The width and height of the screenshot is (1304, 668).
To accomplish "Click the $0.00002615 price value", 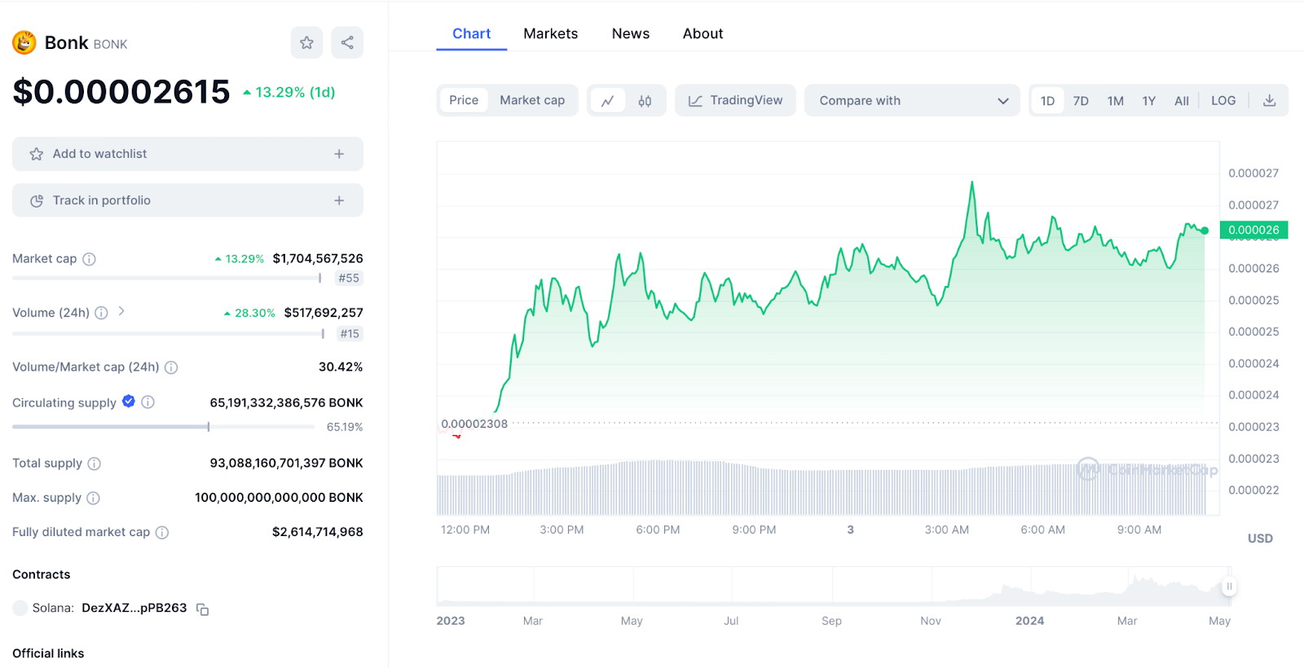I will click(121, 92).
